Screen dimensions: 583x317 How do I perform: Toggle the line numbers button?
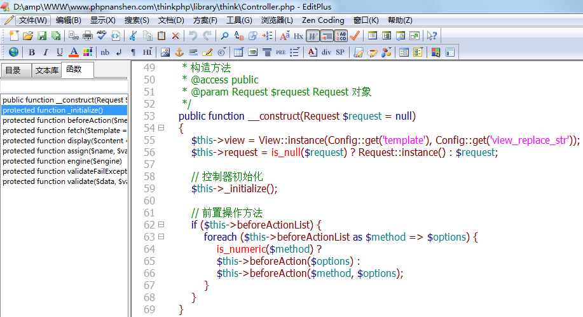click(x=341, y=36)
